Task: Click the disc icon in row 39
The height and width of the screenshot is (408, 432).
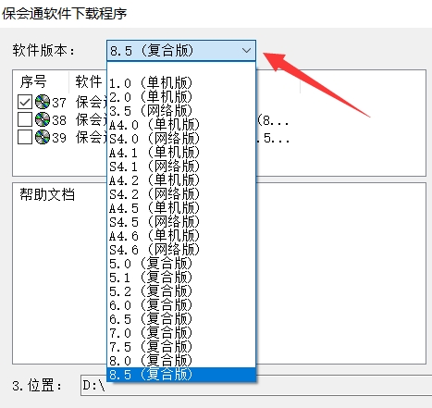Action: [x=43, y=137]
